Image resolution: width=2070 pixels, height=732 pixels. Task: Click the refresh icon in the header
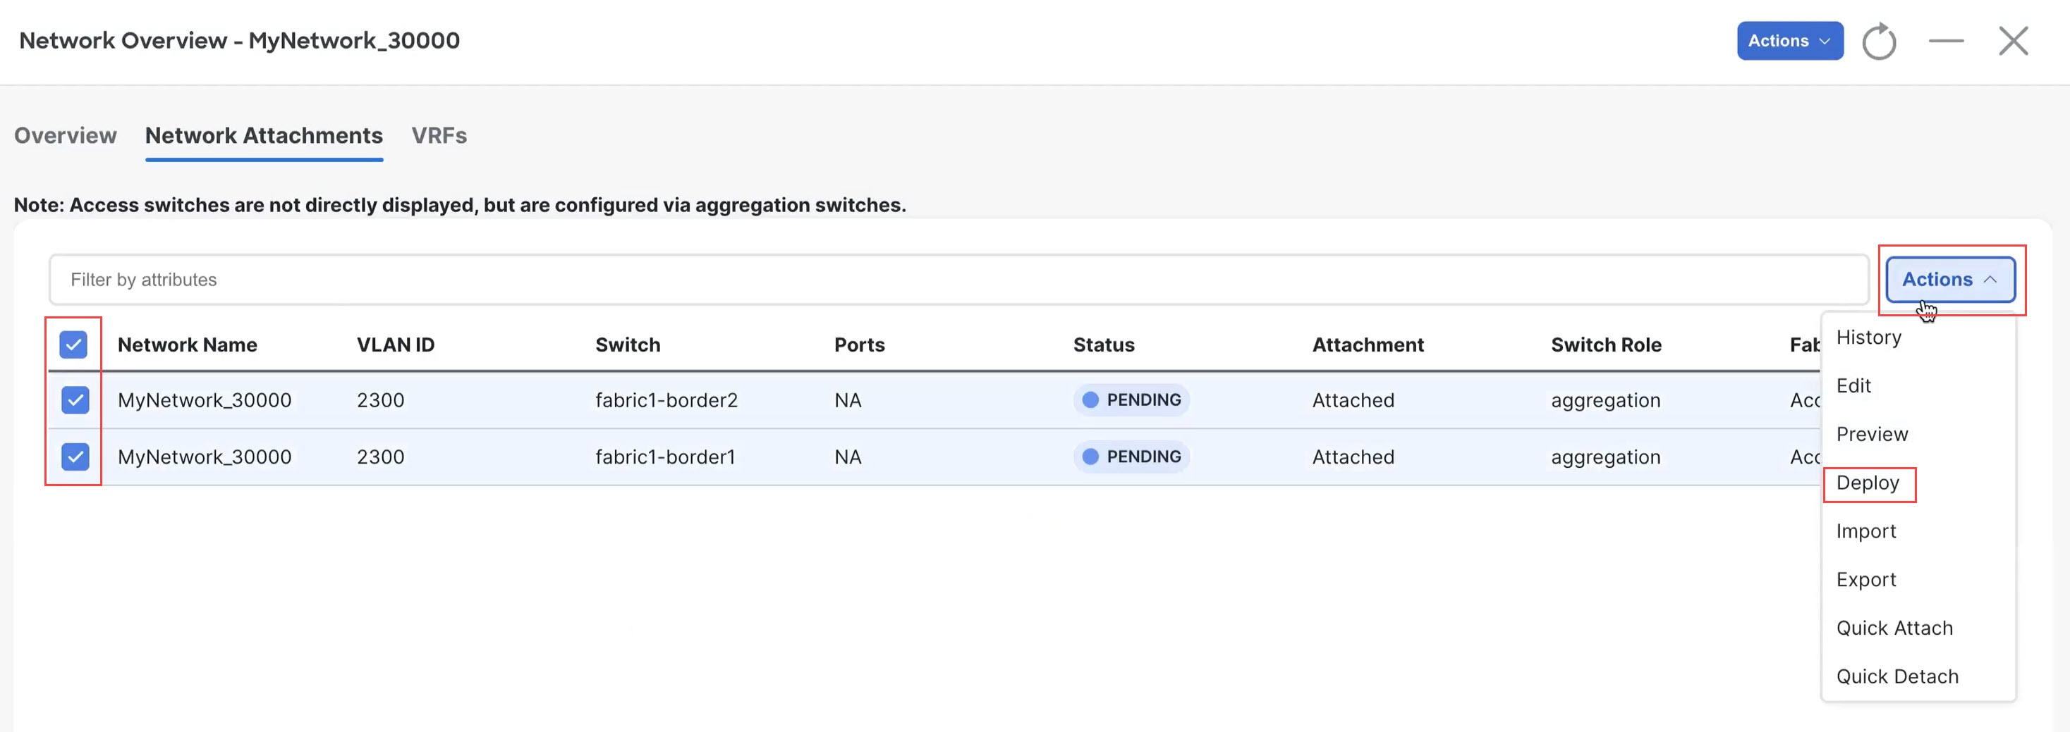point(1879,41)
